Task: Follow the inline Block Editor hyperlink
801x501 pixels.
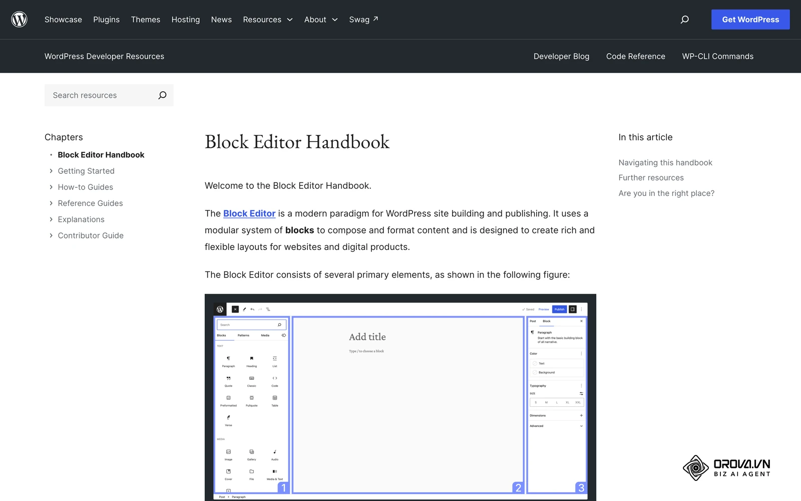Action: pos(249,213)
